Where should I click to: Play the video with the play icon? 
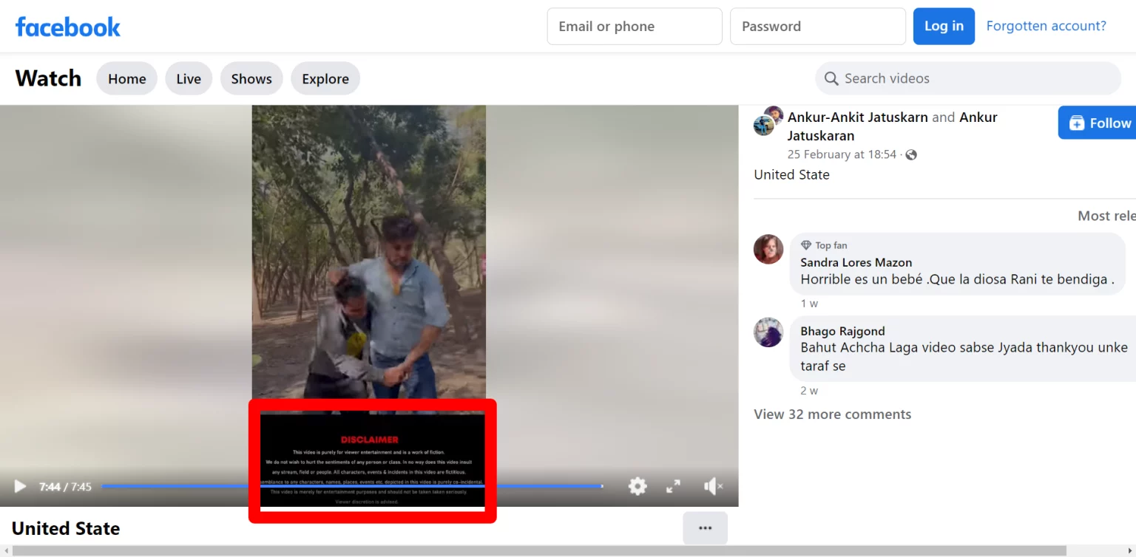20,486
